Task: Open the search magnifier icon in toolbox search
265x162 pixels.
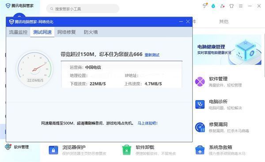Action: [x=52, y=9]
